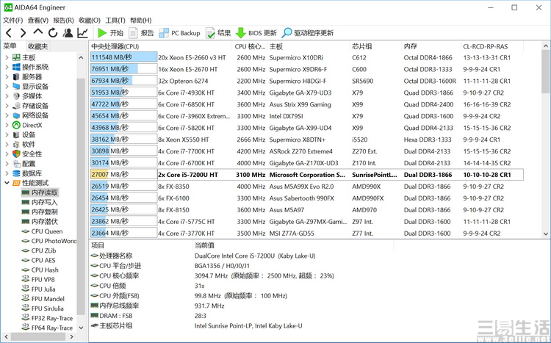Image resolution: width=551 pixels, height=343 pixels.
Task: Select CPU Queen benchmark
Action: 42,231
